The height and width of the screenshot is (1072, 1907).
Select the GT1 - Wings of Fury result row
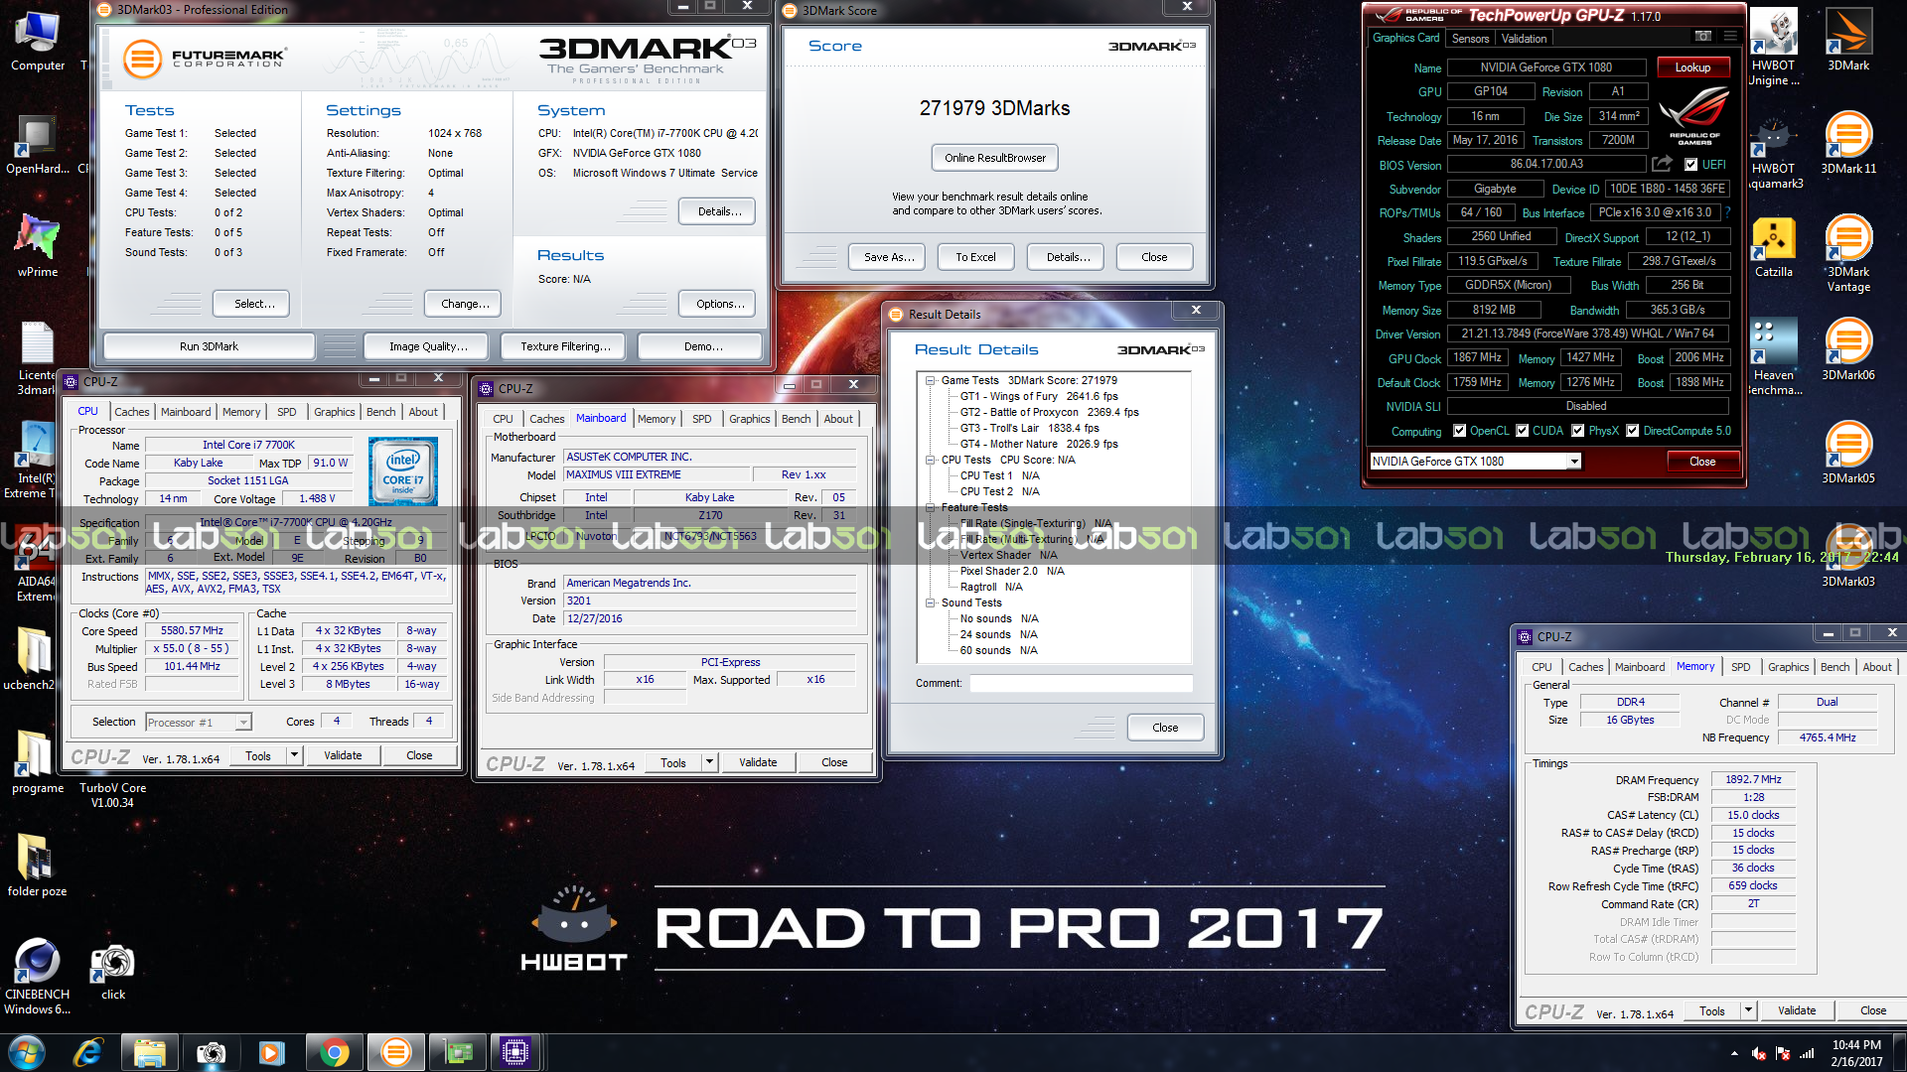point(1038,396)
